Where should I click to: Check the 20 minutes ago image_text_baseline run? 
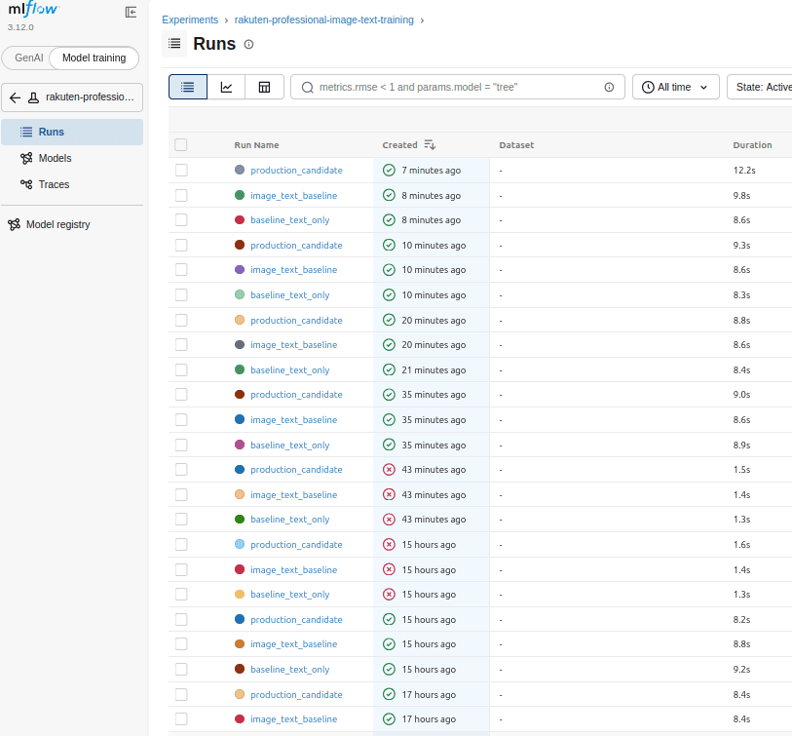(x=181, y=345)
